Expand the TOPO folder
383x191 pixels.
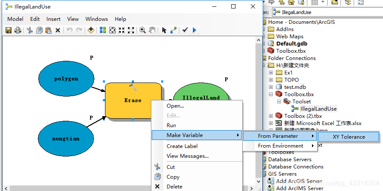(271, 80)
